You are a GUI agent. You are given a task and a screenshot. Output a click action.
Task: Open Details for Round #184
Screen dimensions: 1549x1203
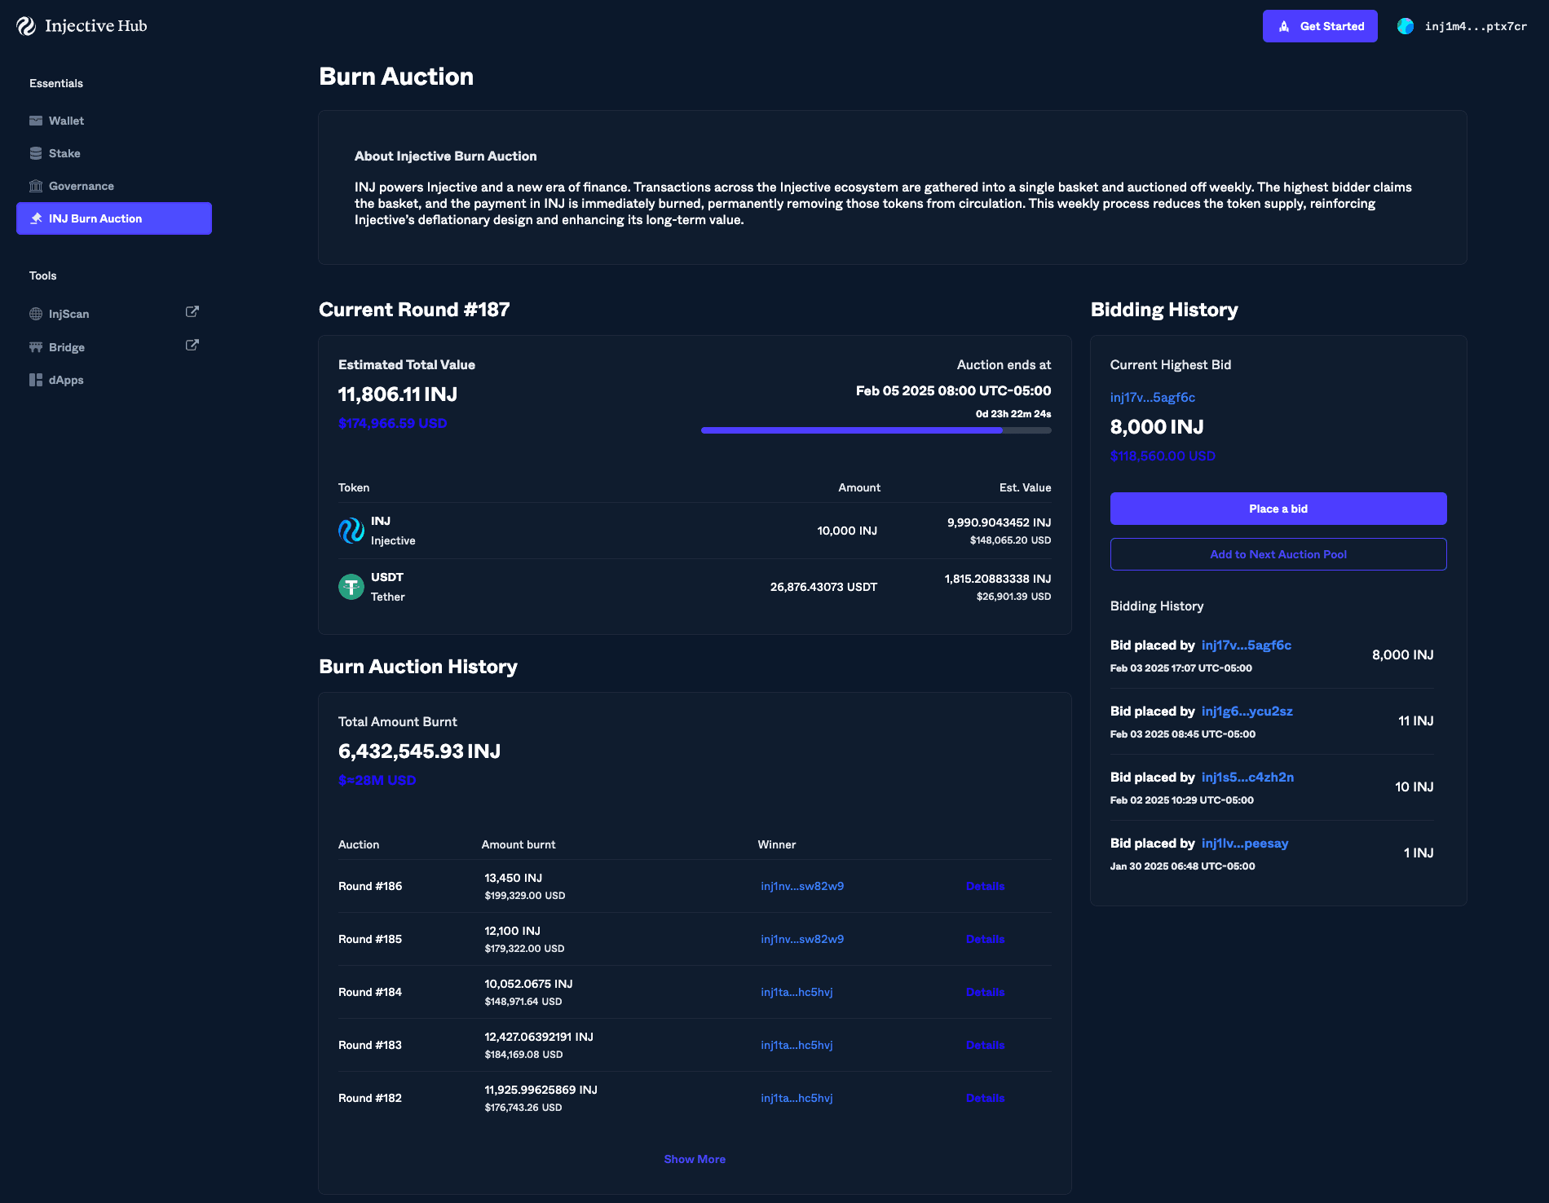pyautogui.click(x=985, y=992)
